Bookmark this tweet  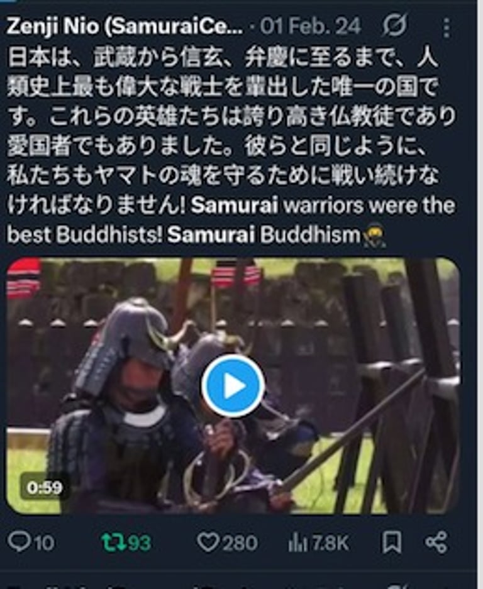tap(392, 542)
